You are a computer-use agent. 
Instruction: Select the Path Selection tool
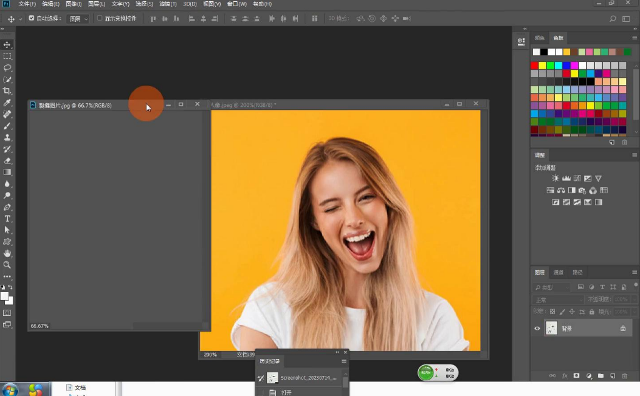(7, 230)
